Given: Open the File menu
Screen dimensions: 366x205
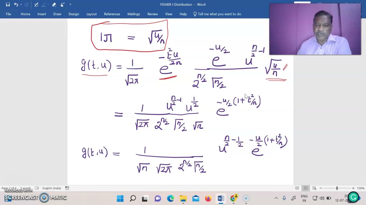Looking at the screenshot, I should [8, 14].
